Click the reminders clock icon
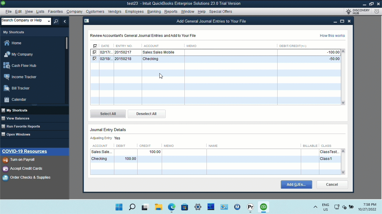This screenshot has height=214, width=382. tap(377, 12)
